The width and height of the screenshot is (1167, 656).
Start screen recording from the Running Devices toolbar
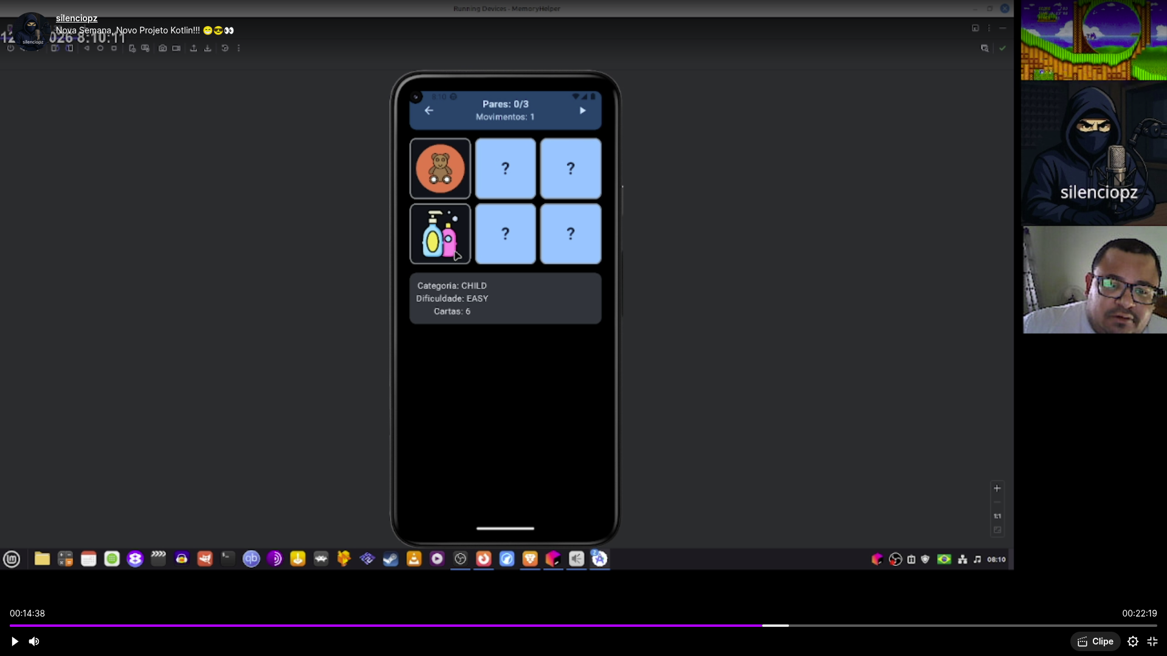pyautogui.click(x=176, y=48)
